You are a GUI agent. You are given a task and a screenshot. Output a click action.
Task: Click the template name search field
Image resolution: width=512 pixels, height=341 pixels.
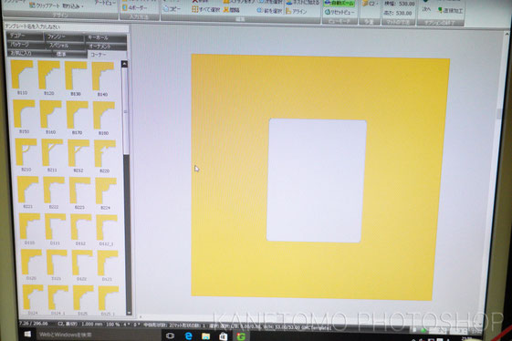[67, 27]
